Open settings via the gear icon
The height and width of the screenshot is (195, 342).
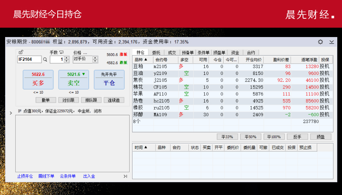pyautogui.click(x=321, y=42)
